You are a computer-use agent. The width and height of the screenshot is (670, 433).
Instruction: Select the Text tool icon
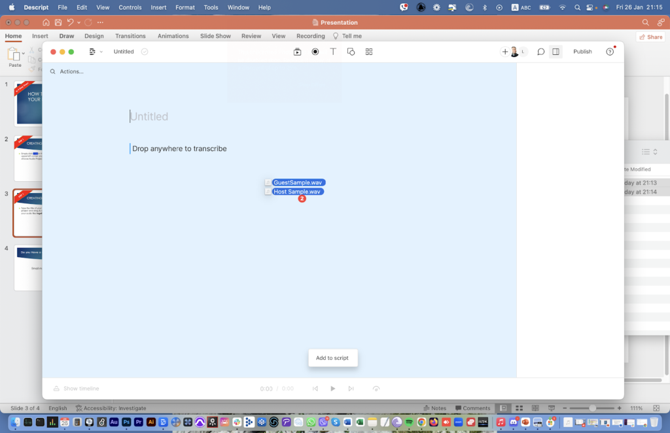pos(333,52)
